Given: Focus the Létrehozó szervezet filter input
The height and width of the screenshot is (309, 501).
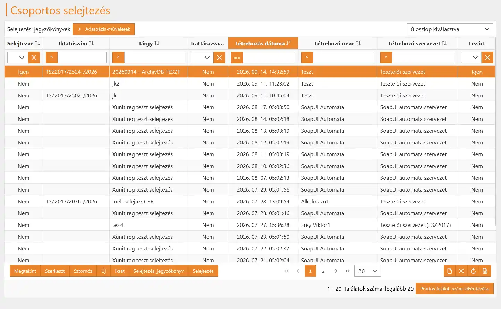Looking at the screenshot, I should coord(423,58).
